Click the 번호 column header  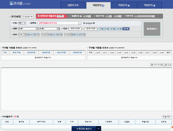7,122
